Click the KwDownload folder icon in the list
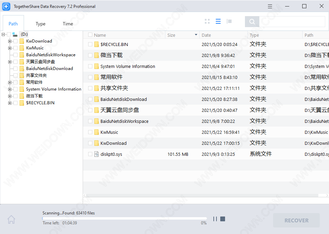Screen dimensions: 329x234 click(x=96, y=143)
